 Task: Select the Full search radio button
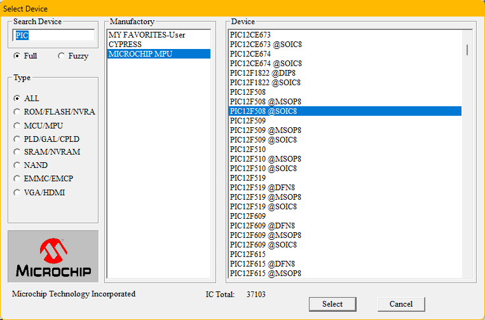coord(17,56)
